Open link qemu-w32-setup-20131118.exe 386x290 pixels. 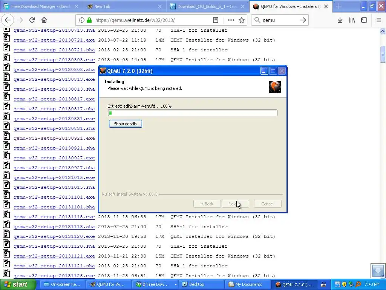tap(54, 217)
